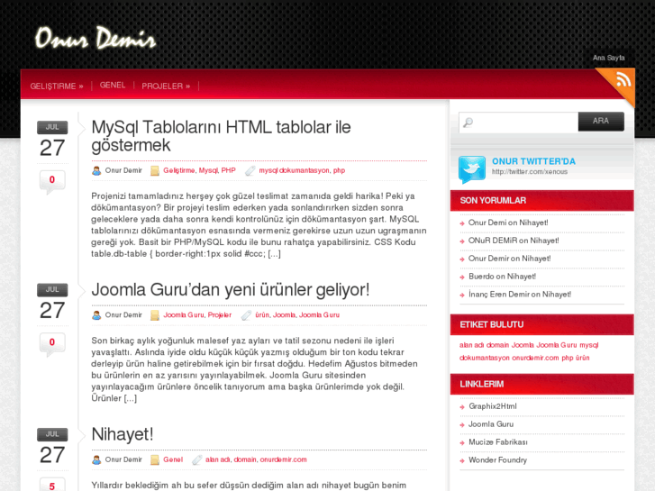Open post MySql Tablolarını HTML tablolar ile göstermek

[221, 136]
